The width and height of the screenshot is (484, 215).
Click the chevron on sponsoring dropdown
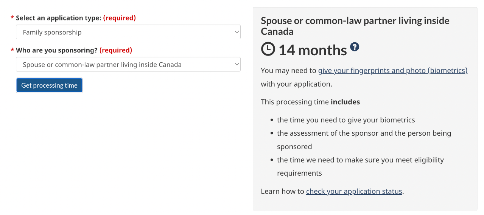(x=237, y=65)
